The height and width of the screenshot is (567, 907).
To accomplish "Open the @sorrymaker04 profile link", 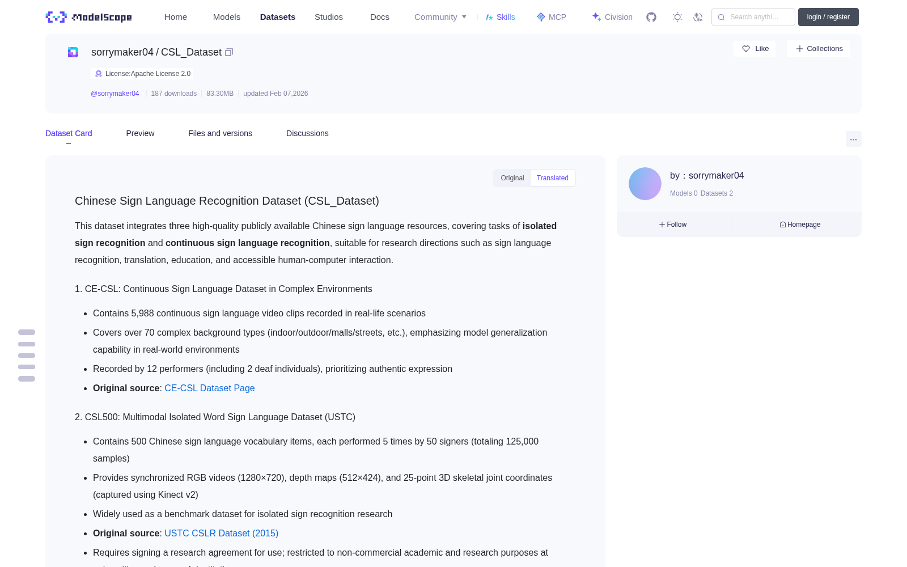I will pos(115,94).
